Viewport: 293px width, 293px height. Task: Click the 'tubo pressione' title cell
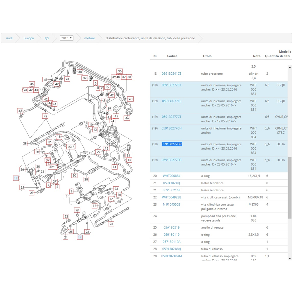pyautogui.click(x=212, y=74)
